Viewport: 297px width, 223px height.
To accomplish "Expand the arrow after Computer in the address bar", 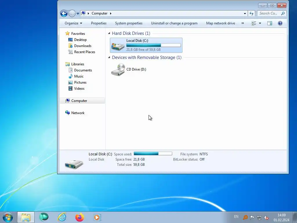I will coord(111,13).
